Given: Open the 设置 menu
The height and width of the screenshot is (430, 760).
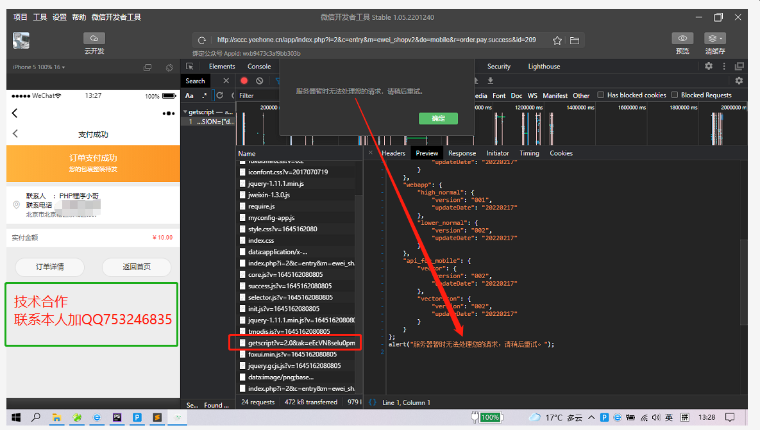Looking at the screenshot, I should [59, 17].
